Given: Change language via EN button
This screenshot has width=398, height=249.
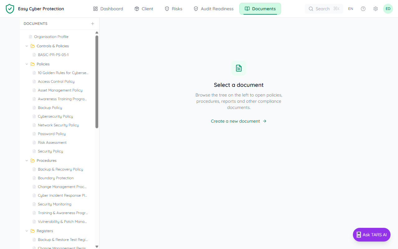Looking at the screenshot, I should [x=351, y=9].
